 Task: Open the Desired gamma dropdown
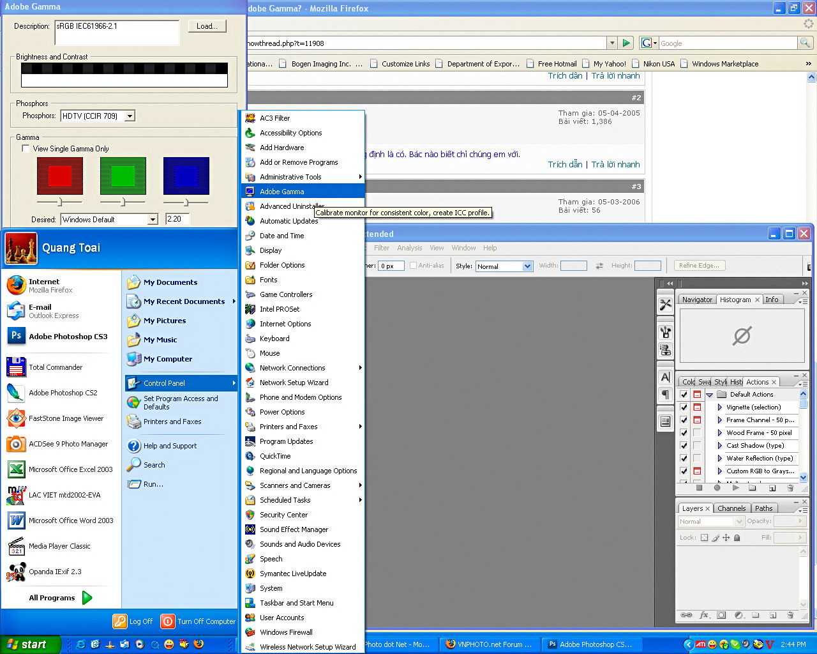[153, 220]
